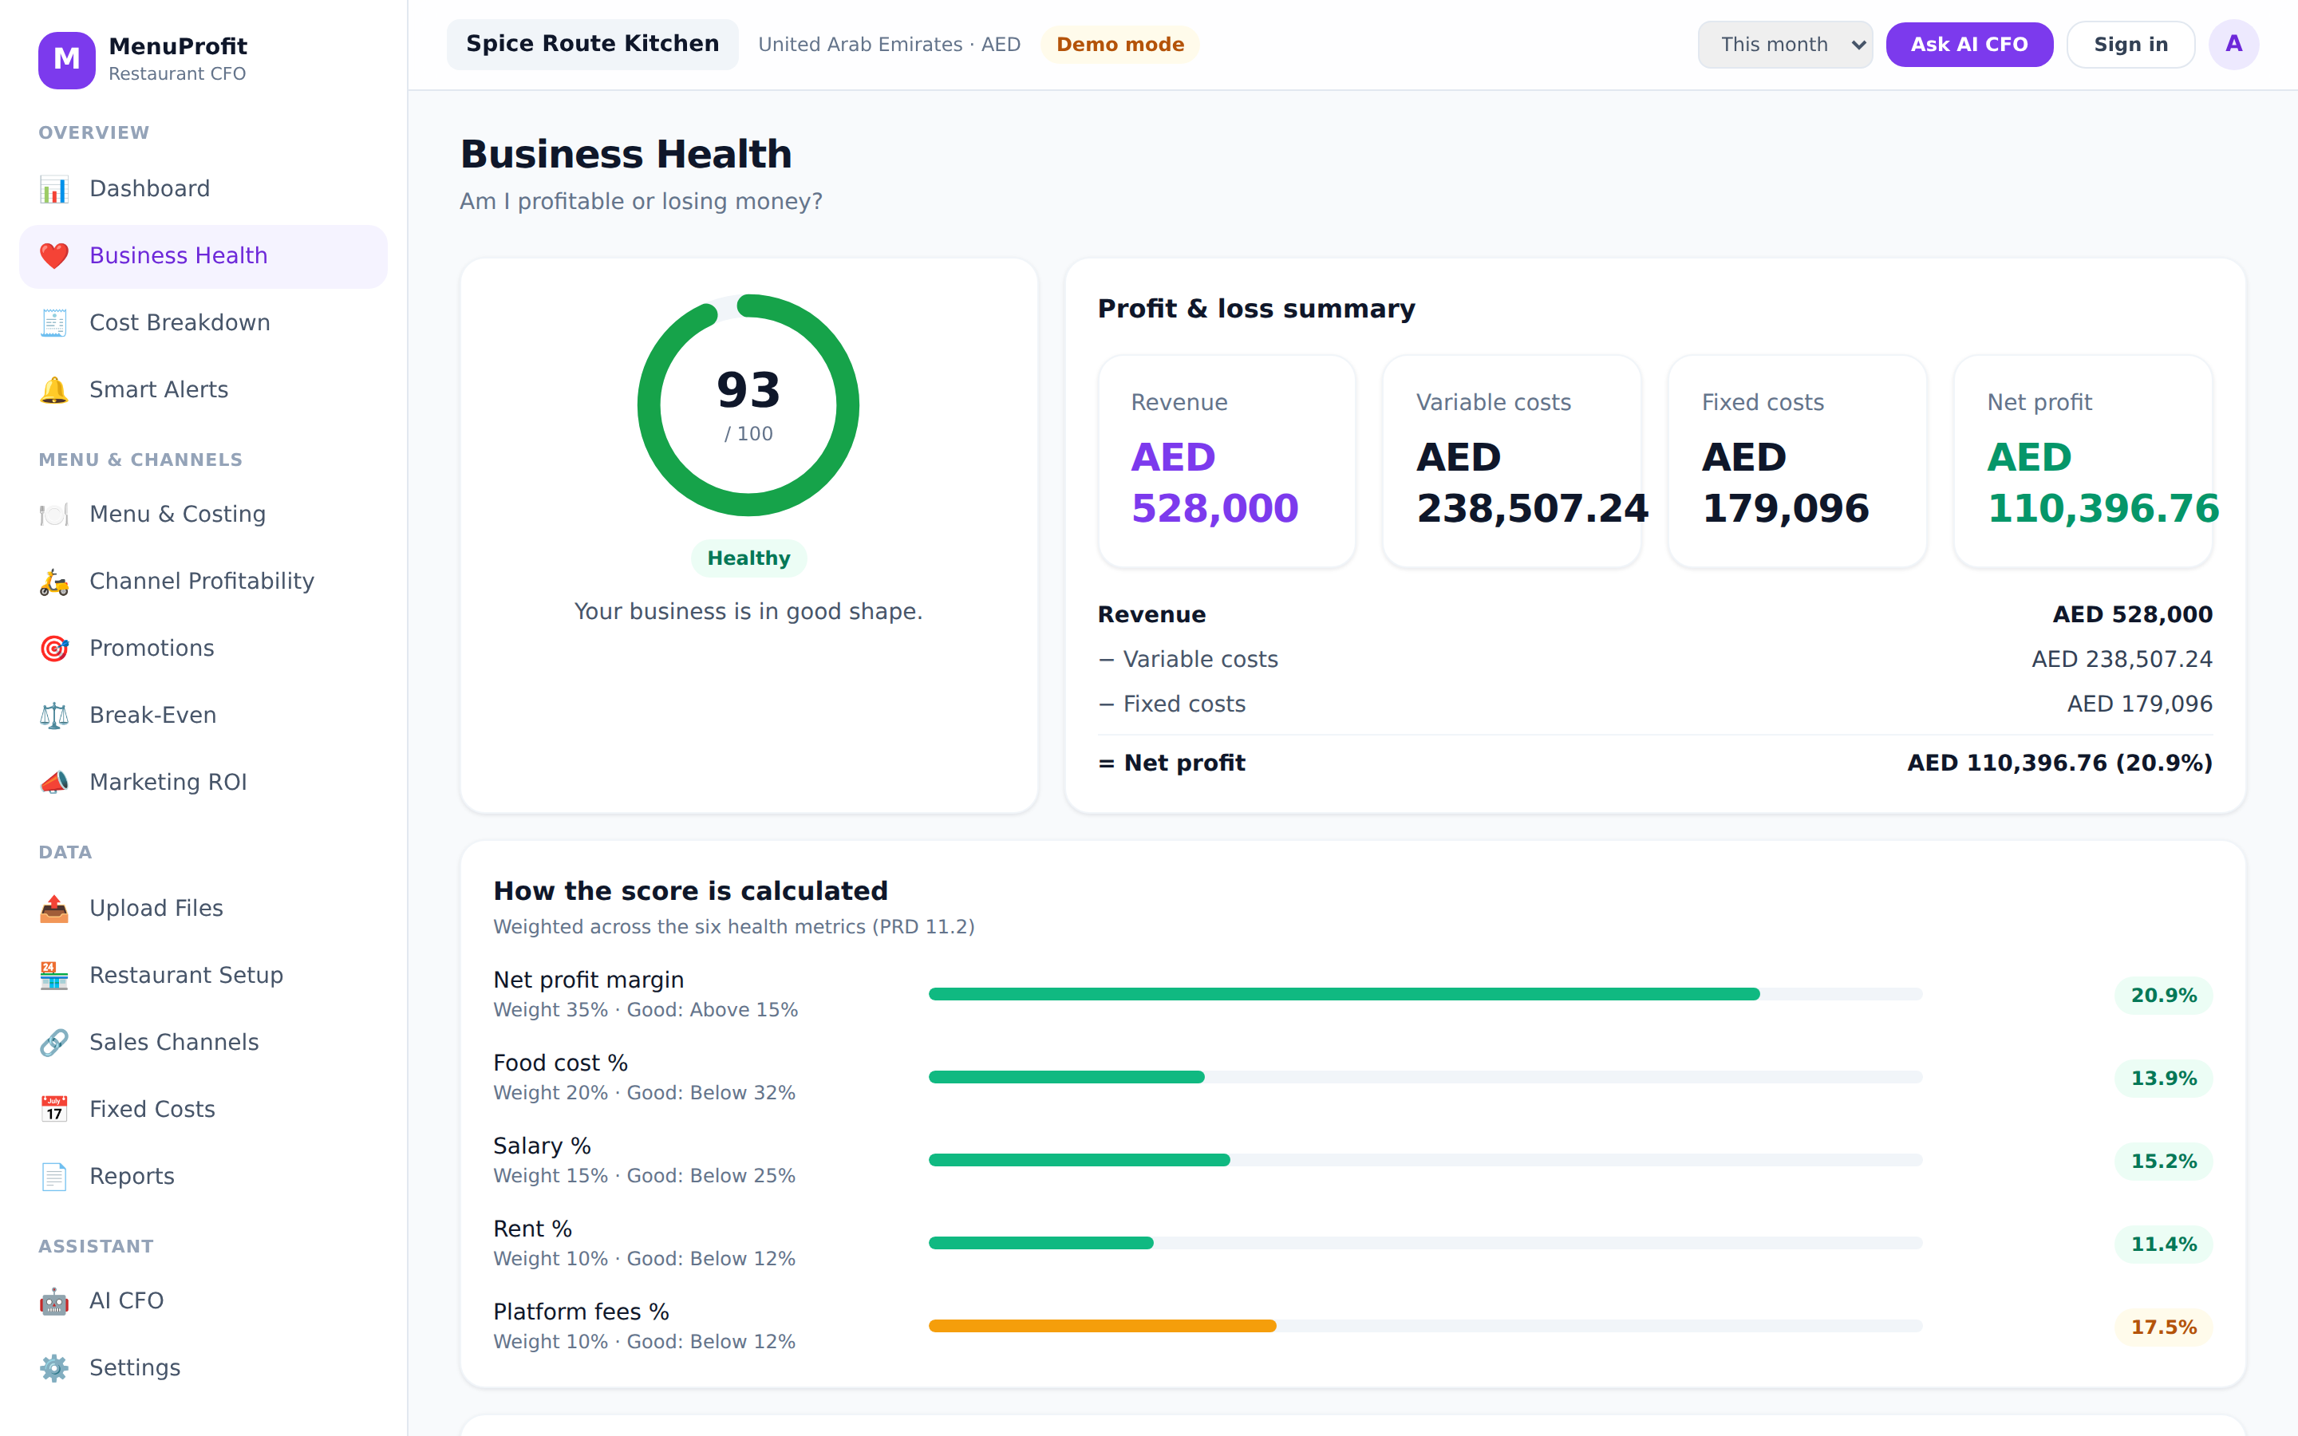Click the 93 health score ring

tap(748, 405)
